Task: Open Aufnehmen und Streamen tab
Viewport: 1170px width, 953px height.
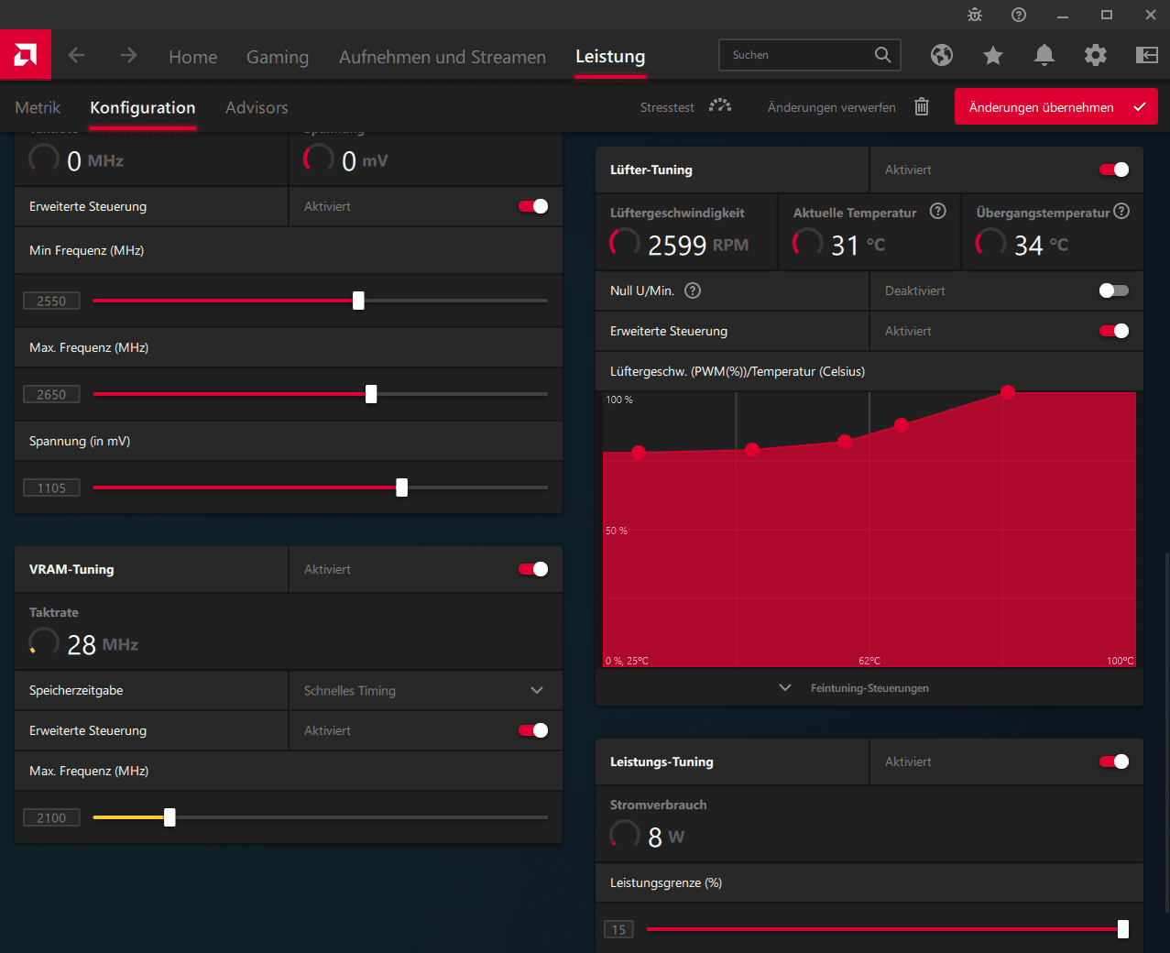Action: click(x=443, y=57)
